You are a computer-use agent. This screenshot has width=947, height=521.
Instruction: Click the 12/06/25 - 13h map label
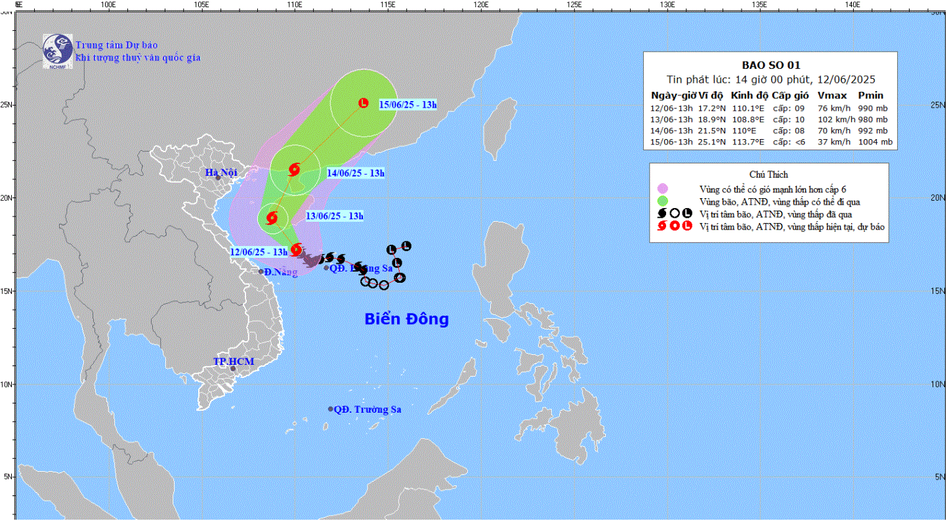coord(259,252)
